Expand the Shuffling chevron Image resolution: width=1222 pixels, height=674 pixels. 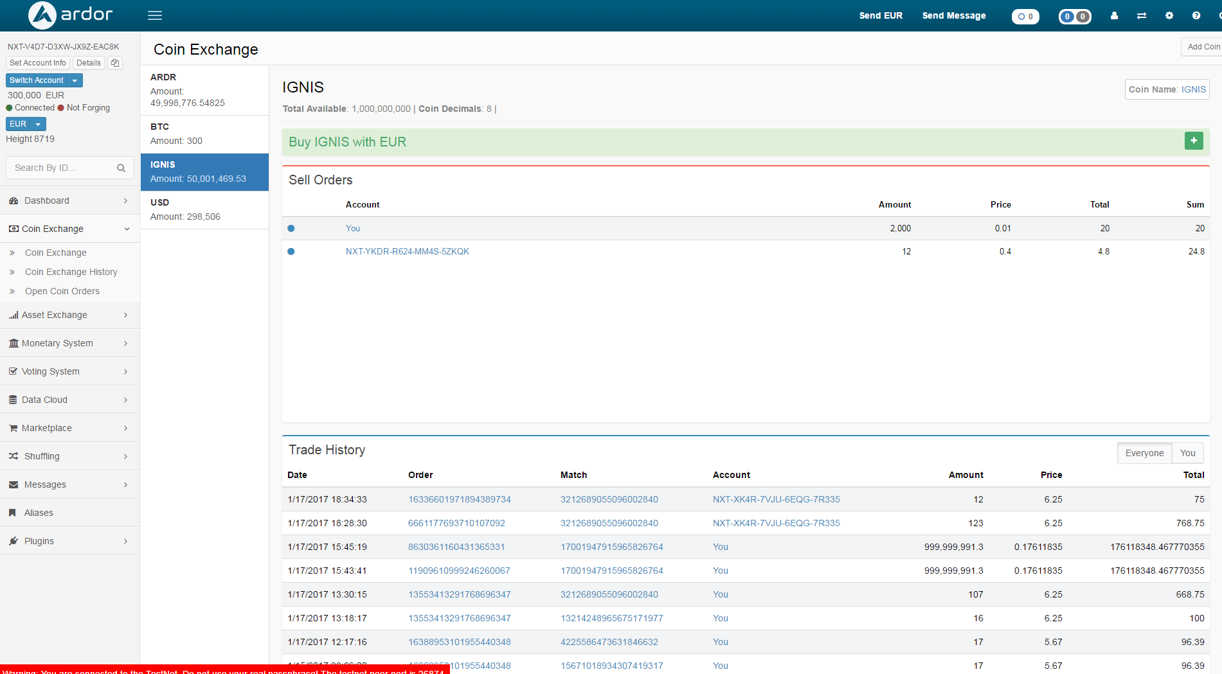tap(125, 456)
